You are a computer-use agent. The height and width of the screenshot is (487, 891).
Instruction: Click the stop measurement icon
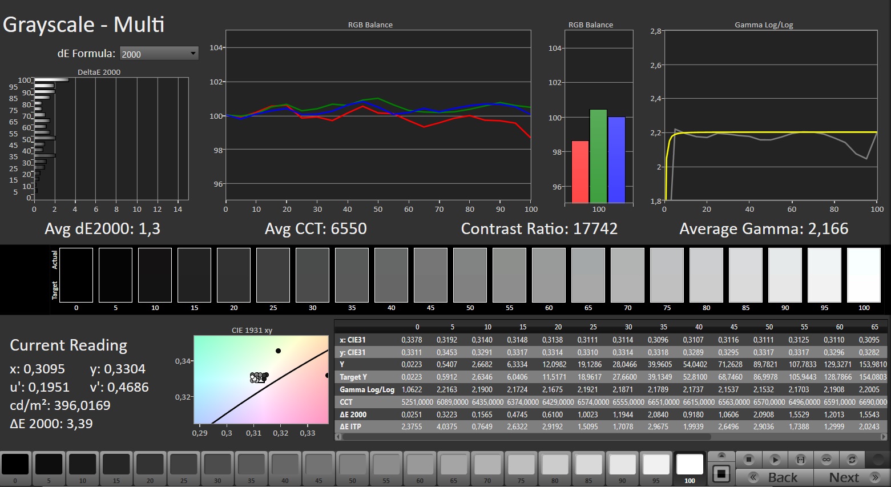749,460
